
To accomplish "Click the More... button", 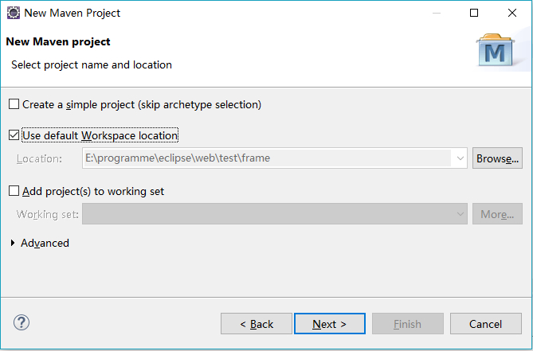I will [x=497, y=214].
